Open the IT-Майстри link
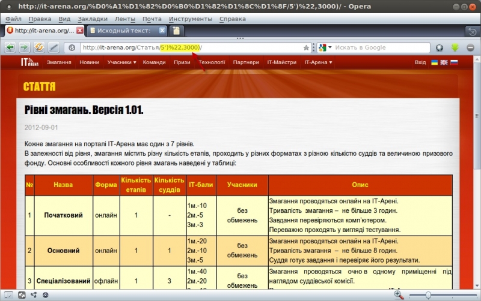 point(281,62)
